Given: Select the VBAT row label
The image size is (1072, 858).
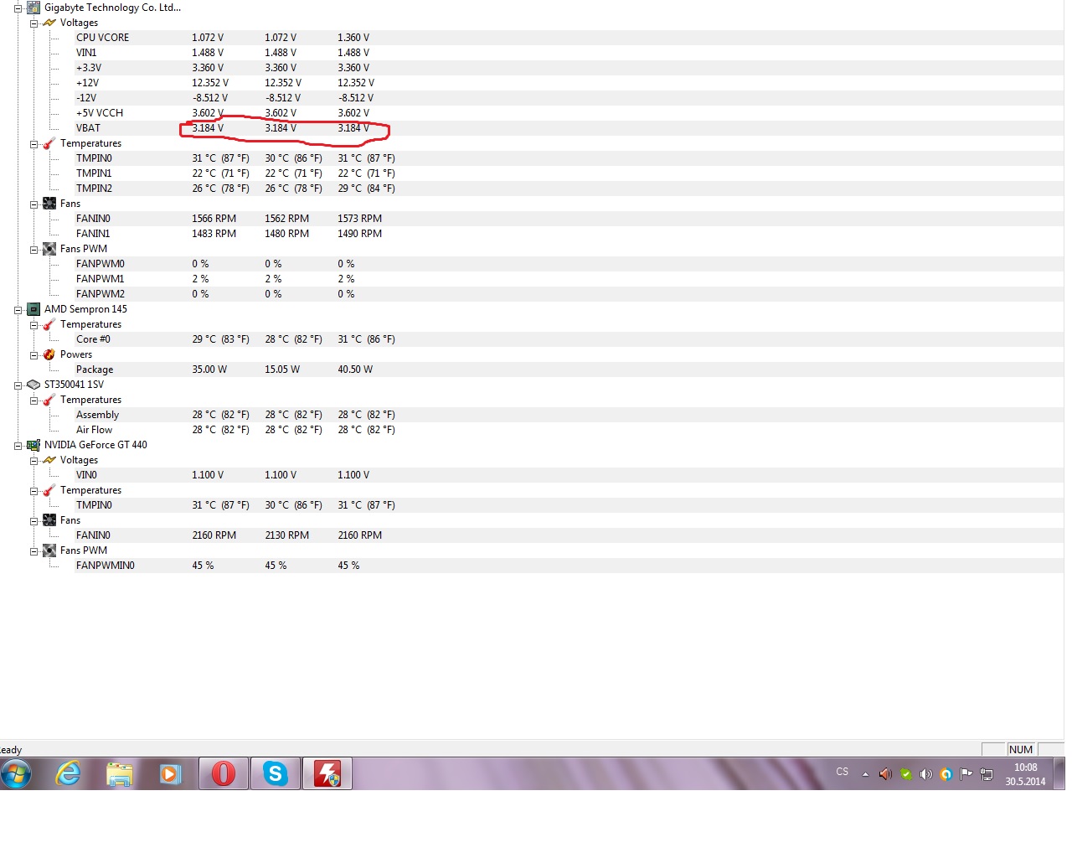Looking at the screenshot, I should pyautogui.click(x=88, y=128).
